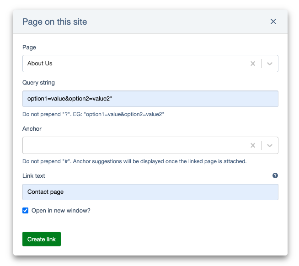Click the "Page on this site" dialog title

[54, 21]
